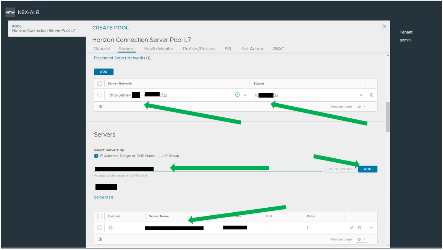Change items per page for server networks
Screen dimensions: 443x250
point(362,107)
